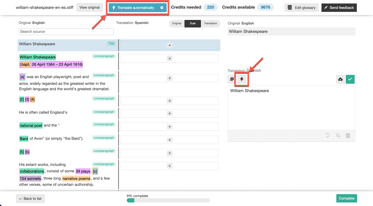The height and width of the screenshot is (206, 373).
Task: Open the Edit glossary button
Action: (x=302, y=8)
